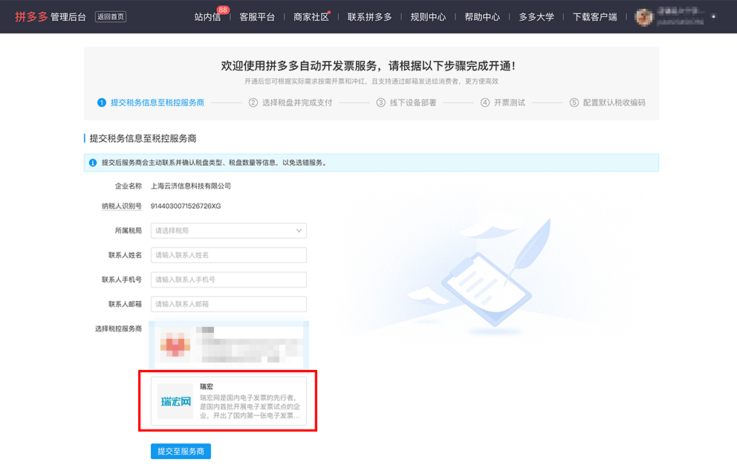
Task: Open 规则中心
Action: 428,17
